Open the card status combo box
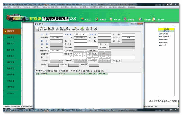This screenshot has width=182, height=115. coord(128,38)
